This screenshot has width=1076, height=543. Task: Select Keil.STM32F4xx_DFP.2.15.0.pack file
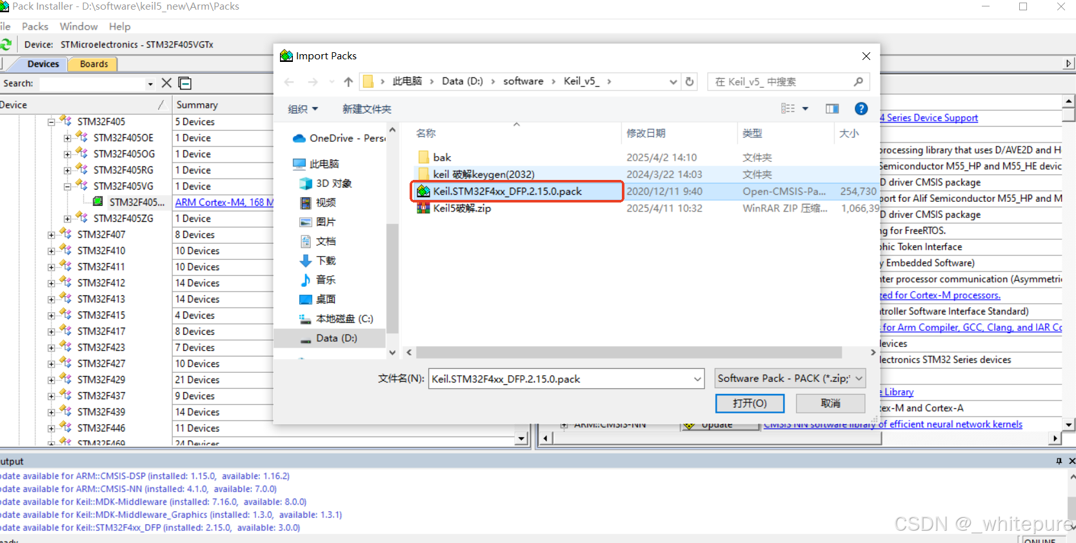(x=507, y=192)
